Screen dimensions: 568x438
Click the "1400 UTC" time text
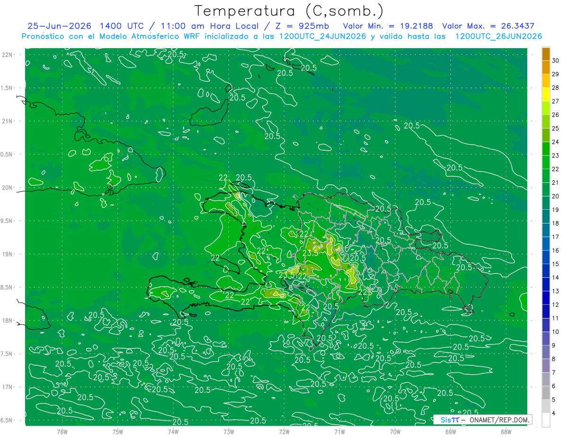click(x=121, y=26)
